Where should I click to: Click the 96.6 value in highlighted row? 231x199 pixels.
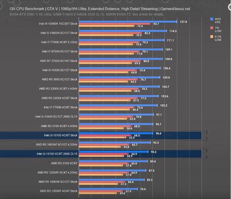coord(158,133)
